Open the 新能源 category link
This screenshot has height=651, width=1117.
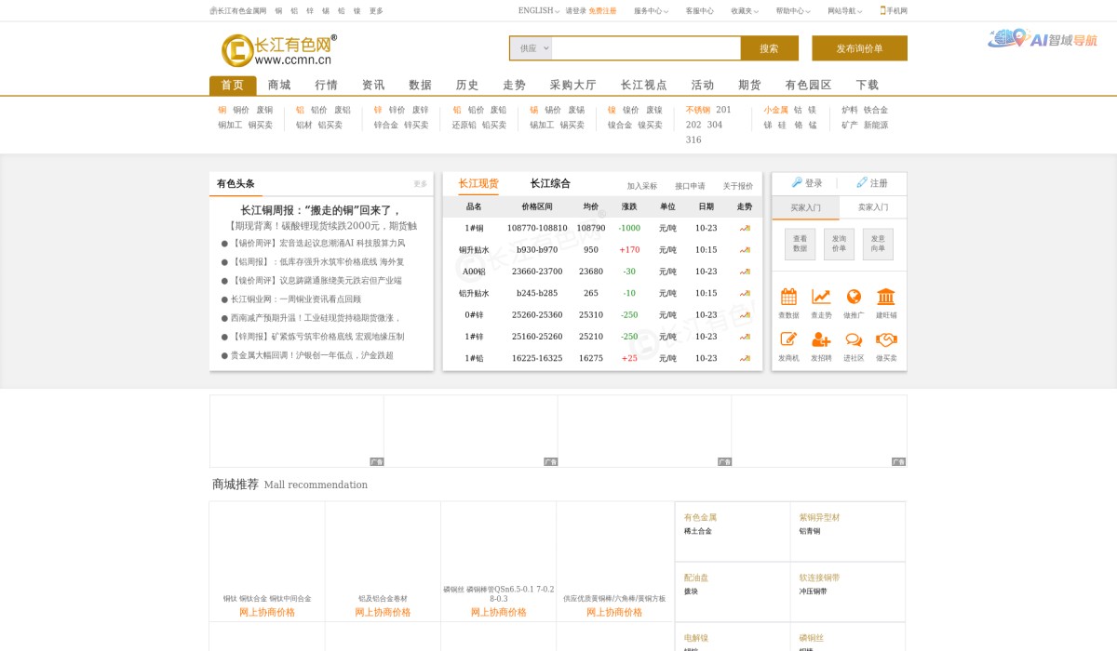point(876,125)
